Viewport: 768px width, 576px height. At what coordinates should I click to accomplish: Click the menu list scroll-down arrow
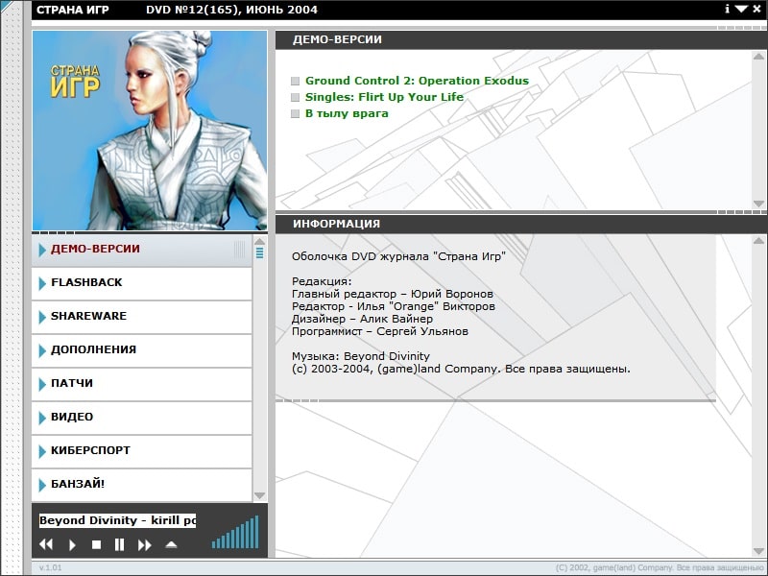(259, 495)
